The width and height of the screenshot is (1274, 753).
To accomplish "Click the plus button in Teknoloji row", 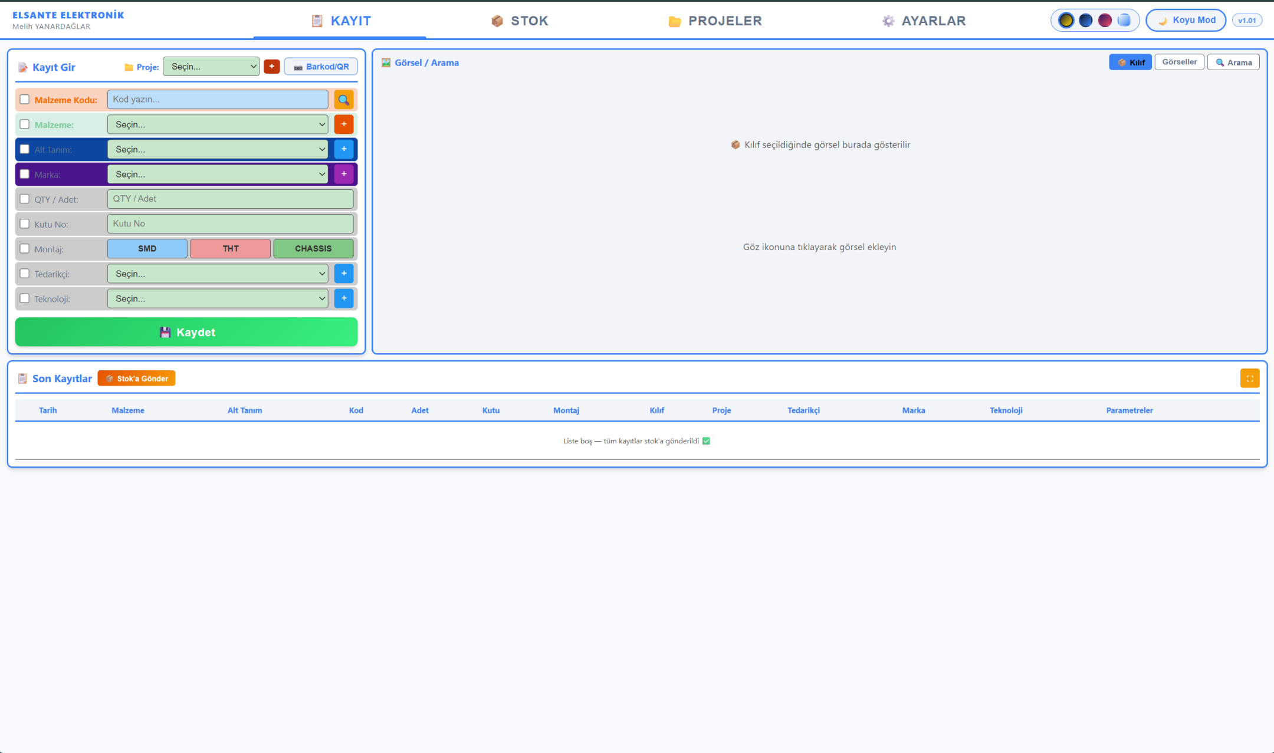I will click(x=343, y=298).
